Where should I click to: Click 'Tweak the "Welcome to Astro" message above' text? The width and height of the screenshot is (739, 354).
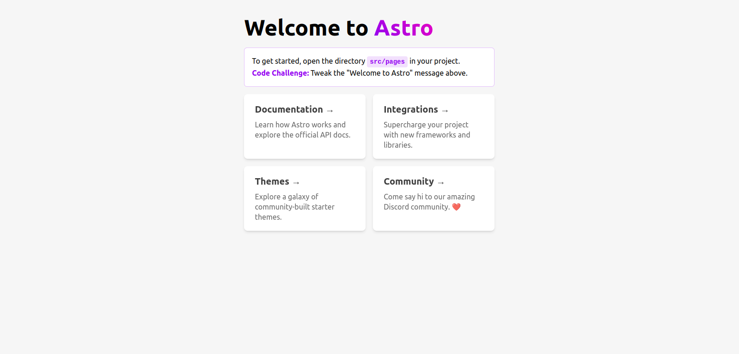pyautogui.click(x=389, y=73)
